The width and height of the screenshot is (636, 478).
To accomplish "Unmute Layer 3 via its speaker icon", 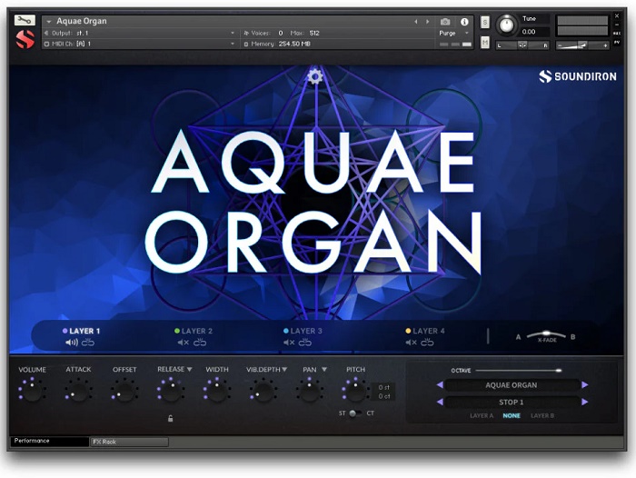I will click(x=289, y=343).
